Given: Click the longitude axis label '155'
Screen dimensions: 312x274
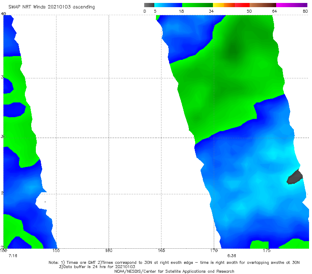Looking at the screenshot, I should click(x=56, y=250).
